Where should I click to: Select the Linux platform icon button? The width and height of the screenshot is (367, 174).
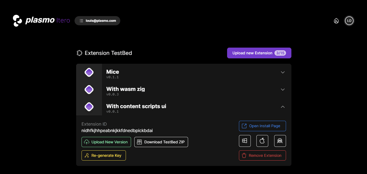click(x=280, y=141)
